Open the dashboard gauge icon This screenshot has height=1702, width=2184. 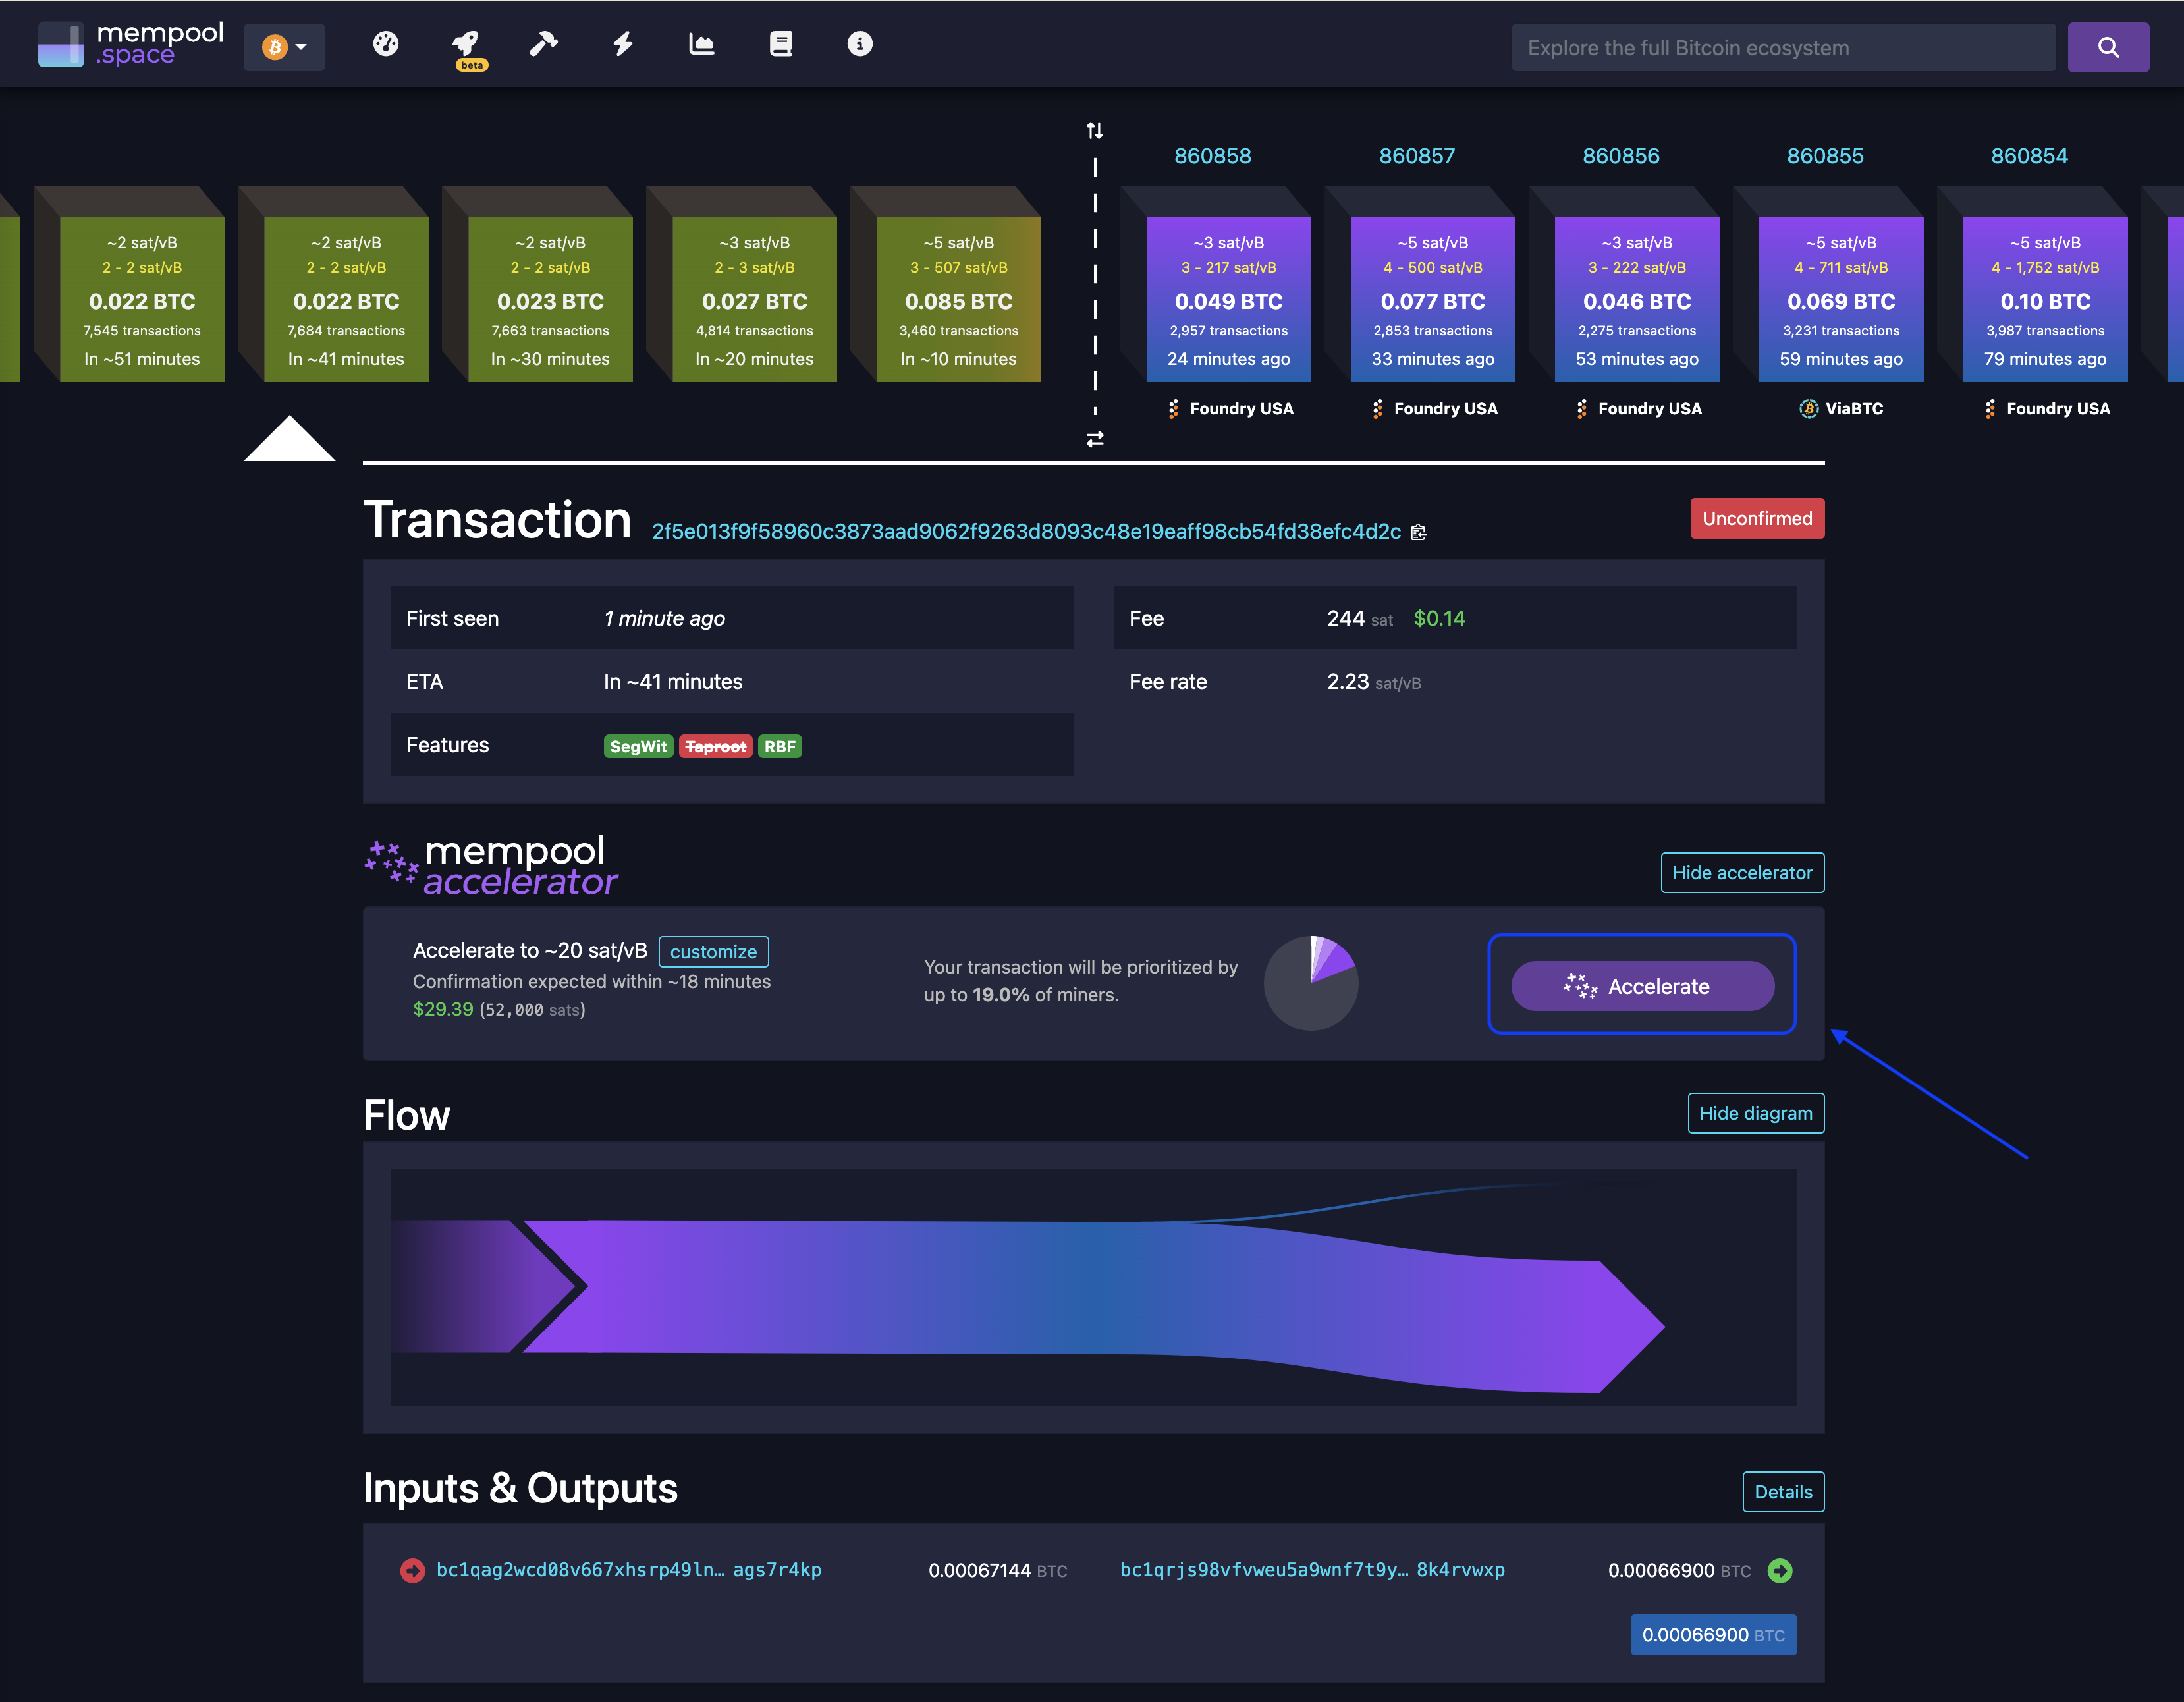pyautogui.click(x=385, y=44)
